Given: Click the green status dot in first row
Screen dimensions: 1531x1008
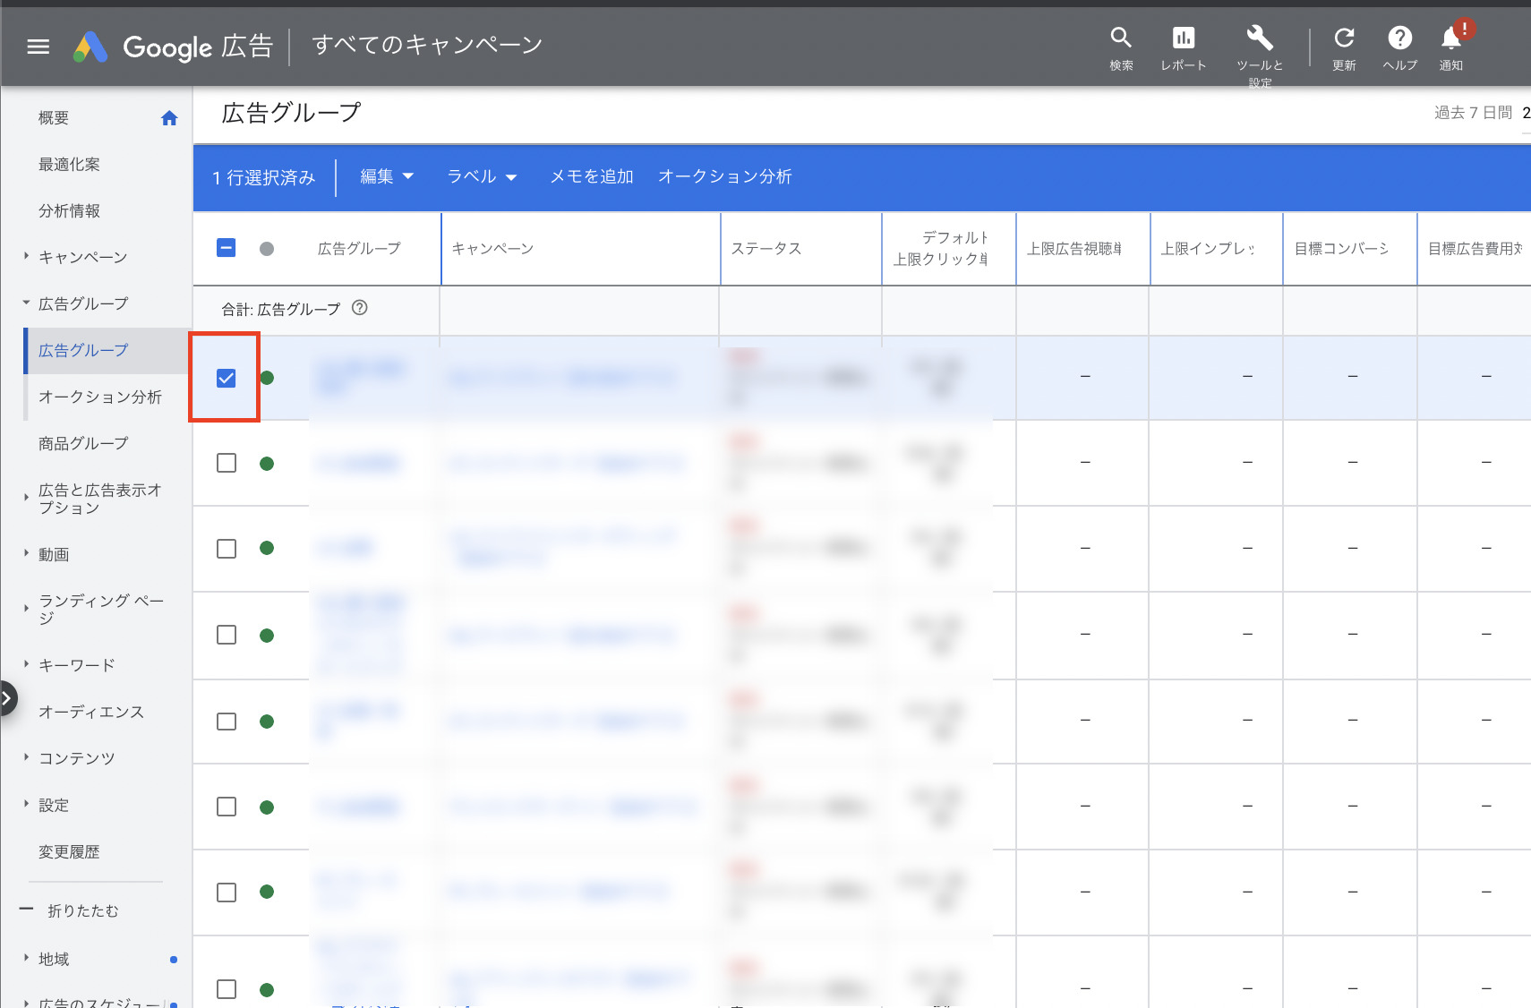Looking at the screenshot, I should tap(267, 378).
